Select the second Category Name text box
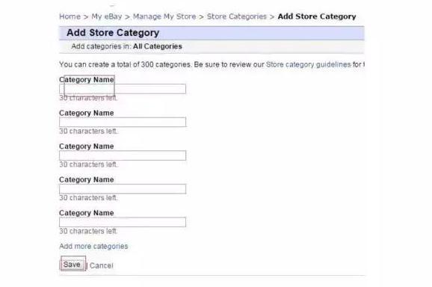Image resolution: width=432 pixels, height=287 pixels. [123, 122]
